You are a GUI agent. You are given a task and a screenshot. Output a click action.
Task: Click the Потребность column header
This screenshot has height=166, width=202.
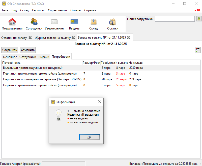[11, 62]
